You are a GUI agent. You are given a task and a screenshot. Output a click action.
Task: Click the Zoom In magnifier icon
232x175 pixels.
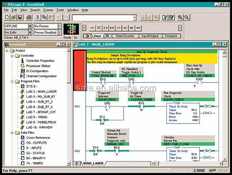coord(180,17)
